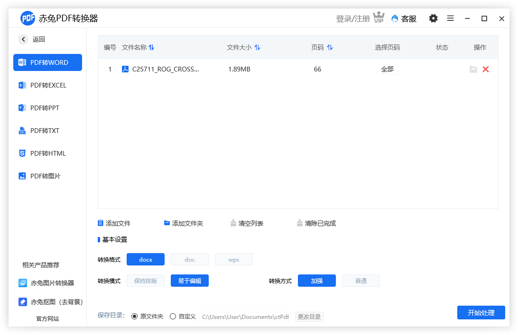This screenshot has width=518, height=335.
Task: Click the 登录/注册 link
Action: (353, 18)
